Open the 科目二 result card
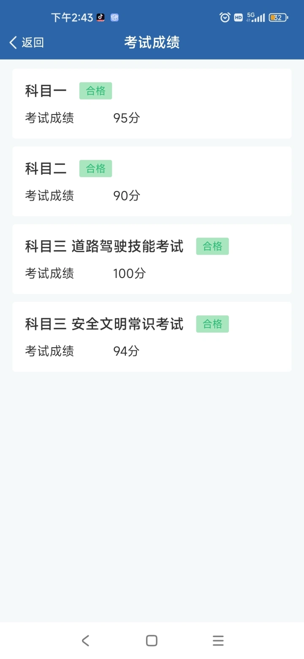This screenshot has height=659, width=304. [x=152, y=181]
